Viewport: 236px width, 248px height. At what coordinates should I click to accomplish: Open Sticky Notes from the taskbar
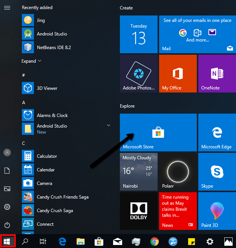pos(192,242)
